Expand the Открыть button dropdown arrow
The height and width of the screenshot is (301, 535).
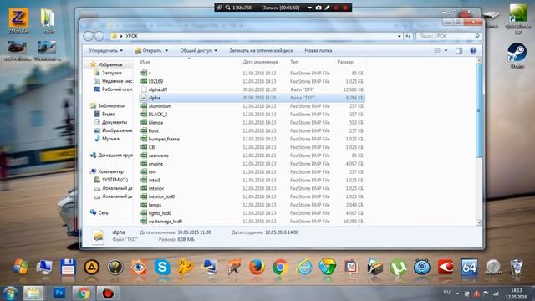(166, 50)
